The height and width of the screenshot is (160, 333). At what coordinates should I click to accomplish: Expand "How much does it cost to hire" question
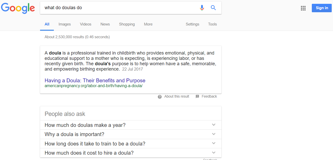click(214, 153)
